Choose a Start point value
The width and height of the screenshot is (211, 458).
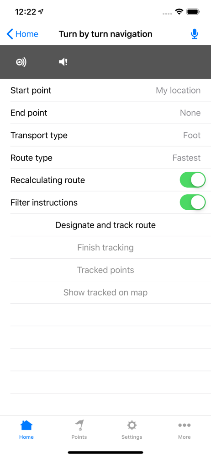click(x=105, y=90)
